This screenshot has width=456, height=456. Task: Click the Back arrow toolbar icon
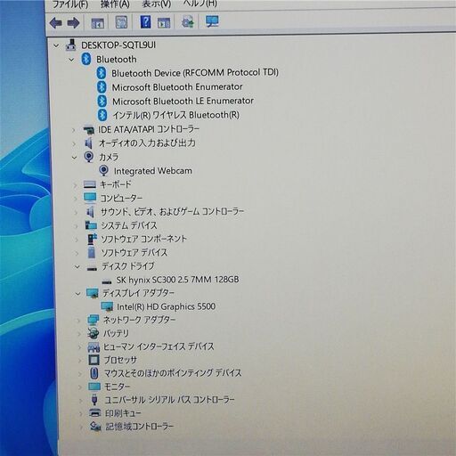point(56,22)
